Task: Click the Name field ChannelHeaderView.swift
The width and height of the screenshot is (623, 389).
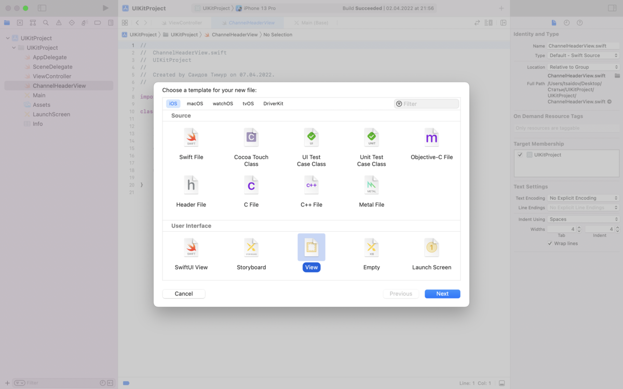Action: coord(584,46)
